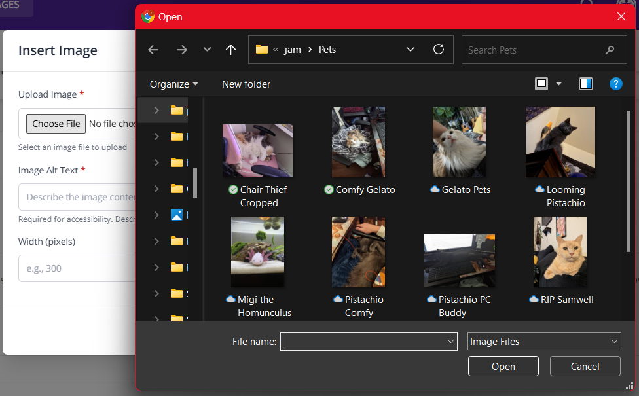
Task: Open the Image Files type dropdown
Action: coord(543,341)
